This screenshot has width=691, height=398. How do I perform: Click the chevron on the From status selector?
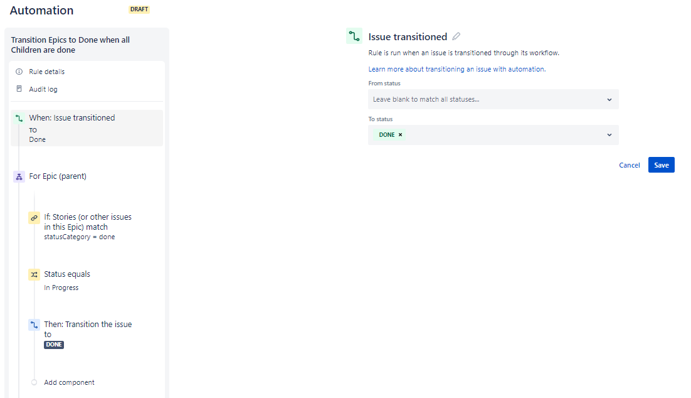point(609,99)
